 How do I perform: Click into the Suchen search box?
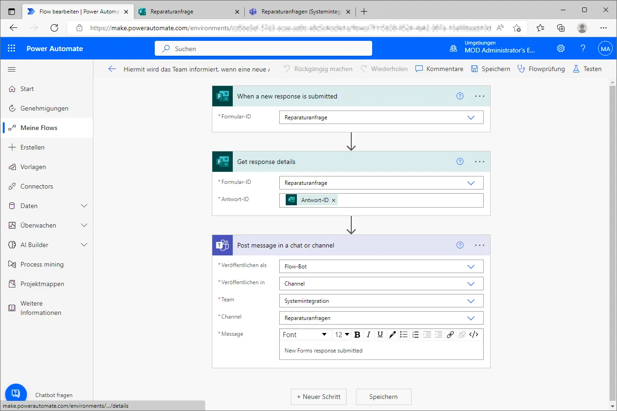[263, 48]
